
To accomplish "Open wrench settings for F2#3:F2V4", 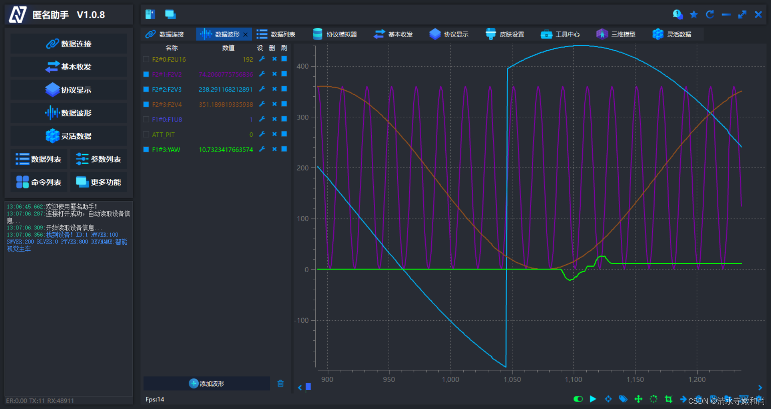I will click(262, 104).
